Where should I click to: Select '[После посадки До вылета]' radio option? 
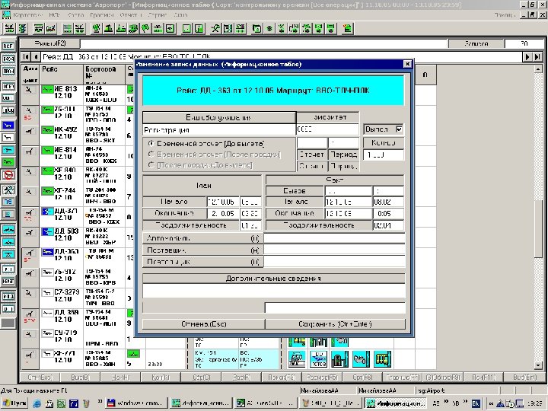pos(151,164)
